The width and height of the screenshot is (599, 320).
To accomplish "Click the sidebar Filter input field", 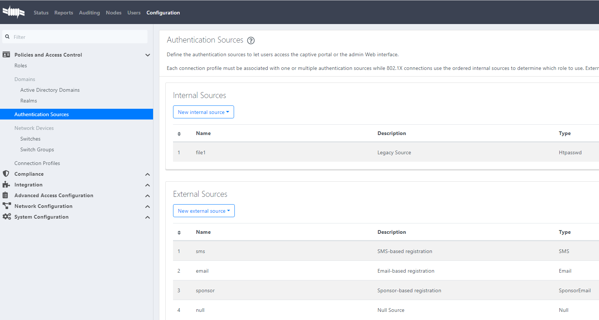I will click(78, 37).
